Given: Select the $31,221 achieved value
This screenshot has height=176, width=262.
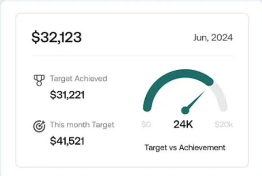Looking at the screenshot, I should click(x=67, y=95).
